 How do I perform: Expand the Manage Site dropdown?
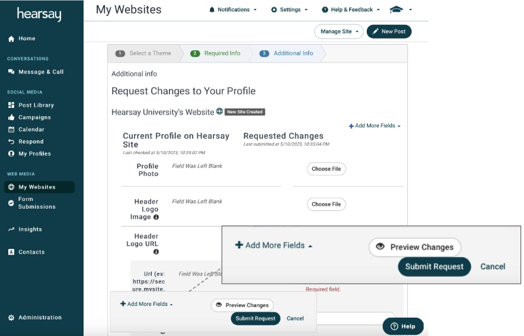tap(339, 31)
